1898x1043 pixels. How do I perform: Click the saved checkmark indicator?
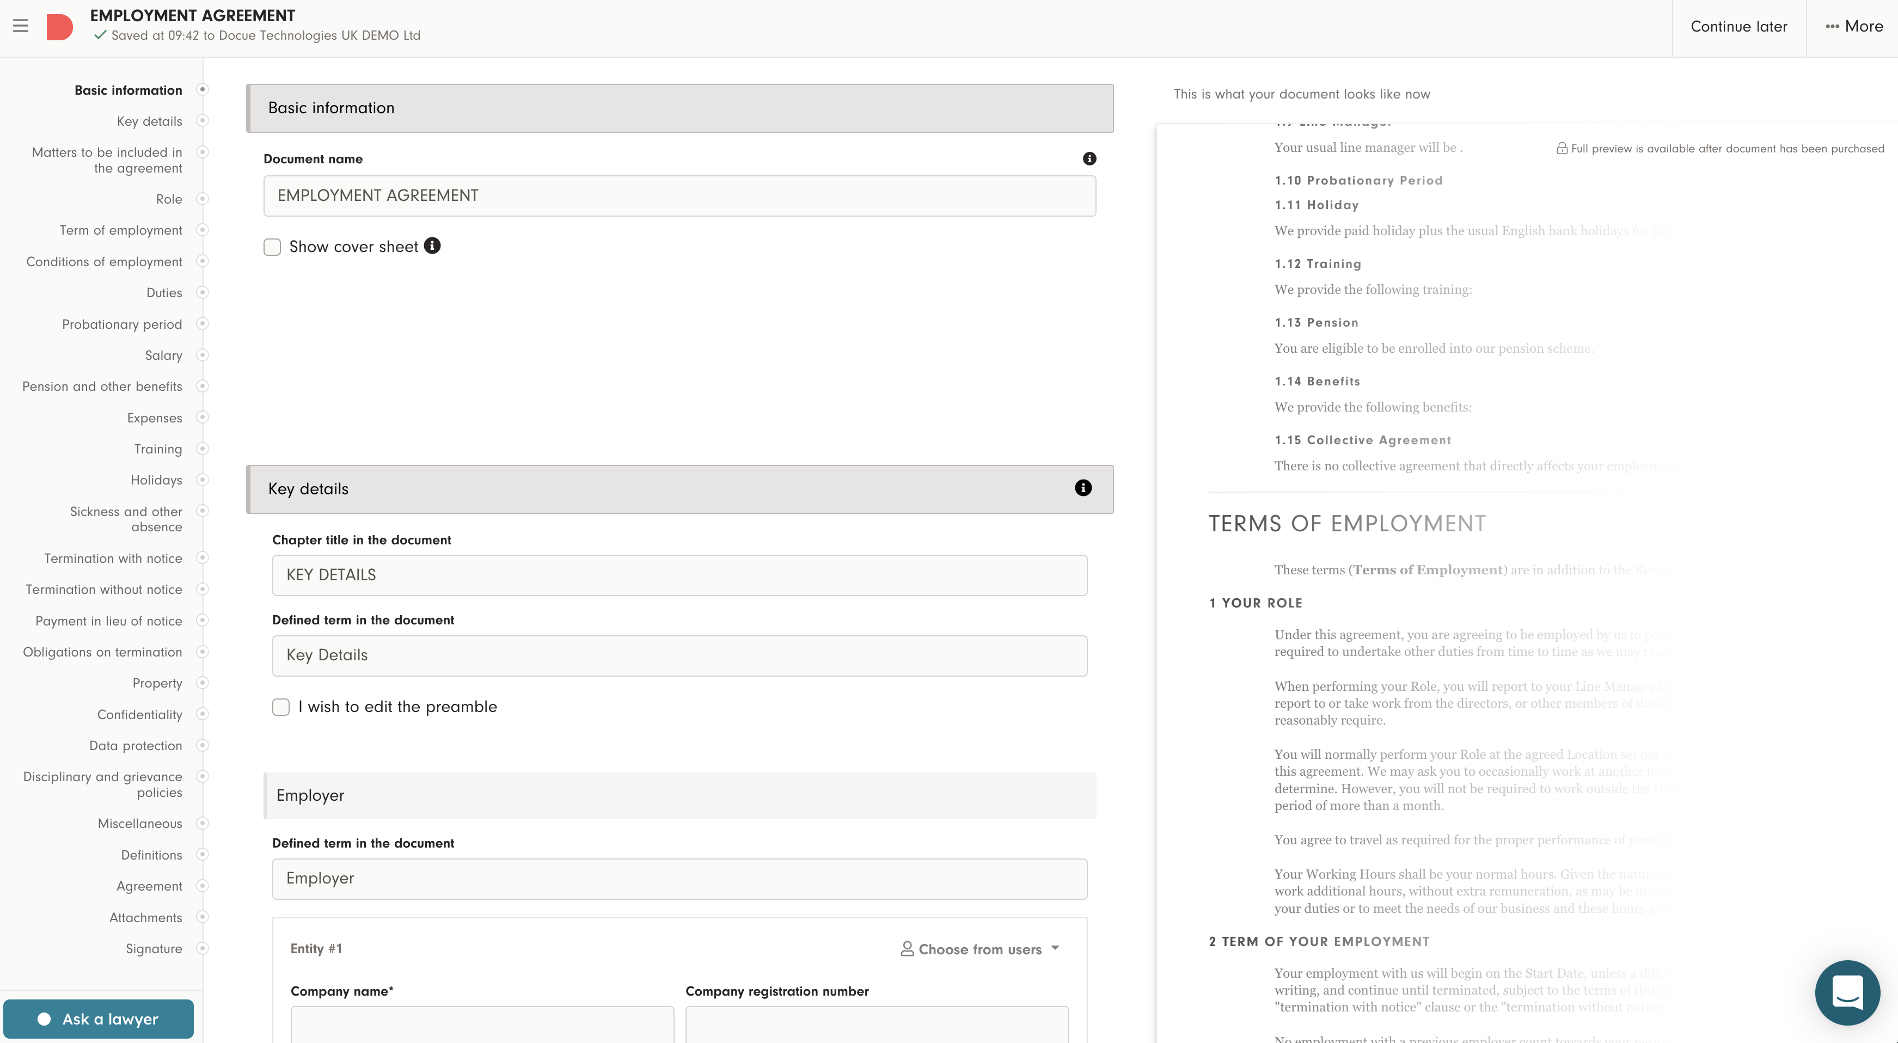pyautogui.click(x=100, y=35)
